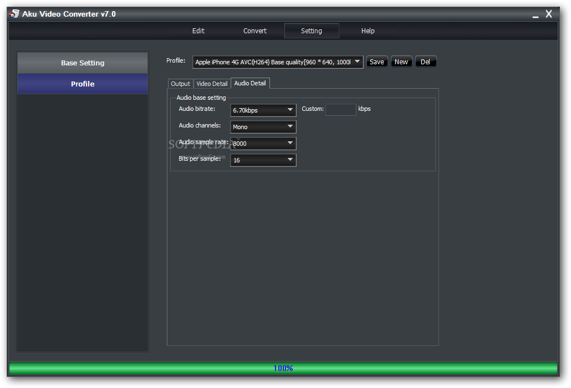Open the Help menu
This screenshot has height=388, width=571.
[368, 31]
